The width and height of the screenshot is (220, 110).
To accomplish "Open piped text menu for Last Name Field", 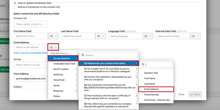I will 100,36.
